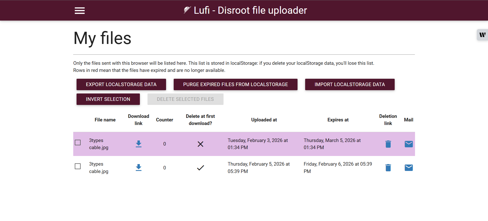Viewport: 488px width, 221px height.
Task: Mail the link for the February 5 file
Action: click(409, 168)
